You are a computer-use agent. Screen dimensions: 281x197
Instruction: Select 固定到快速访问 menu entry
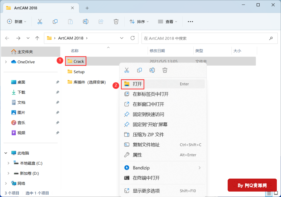click(163, 114)
